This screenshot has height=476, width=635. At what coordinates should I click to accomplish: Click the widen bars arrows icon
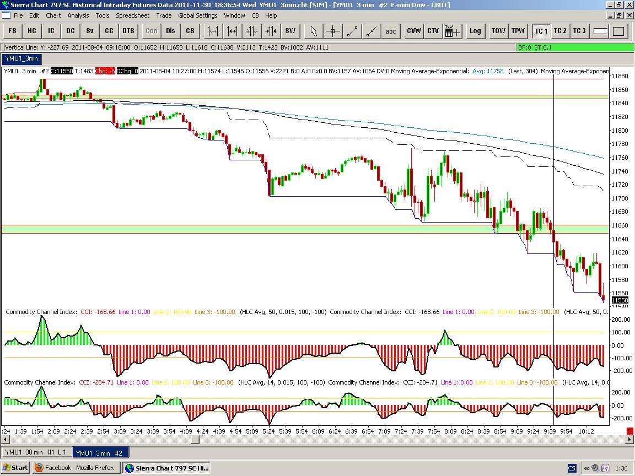tap(233, 31)
